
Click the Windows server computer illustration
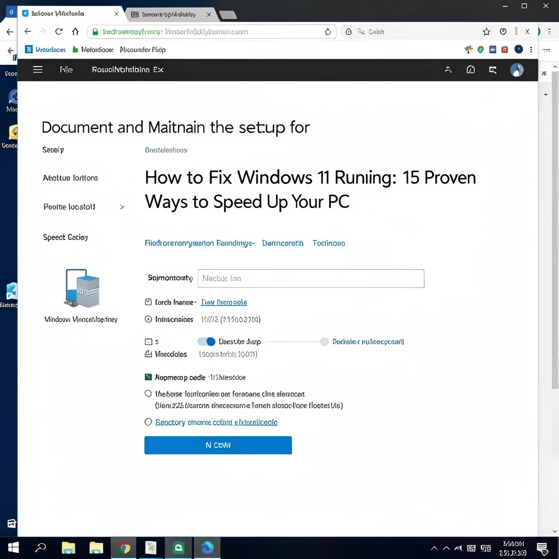pos(82,288)
